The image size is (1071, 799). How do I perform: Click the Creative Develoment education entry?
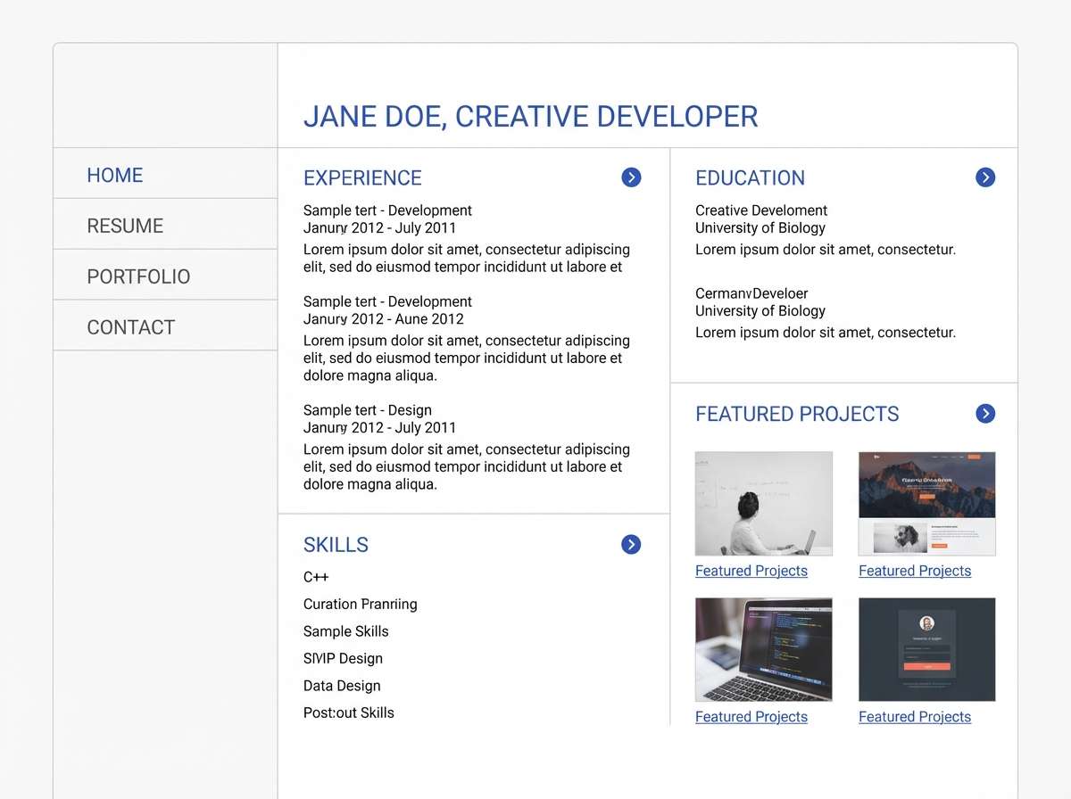[x=761, y=210]
